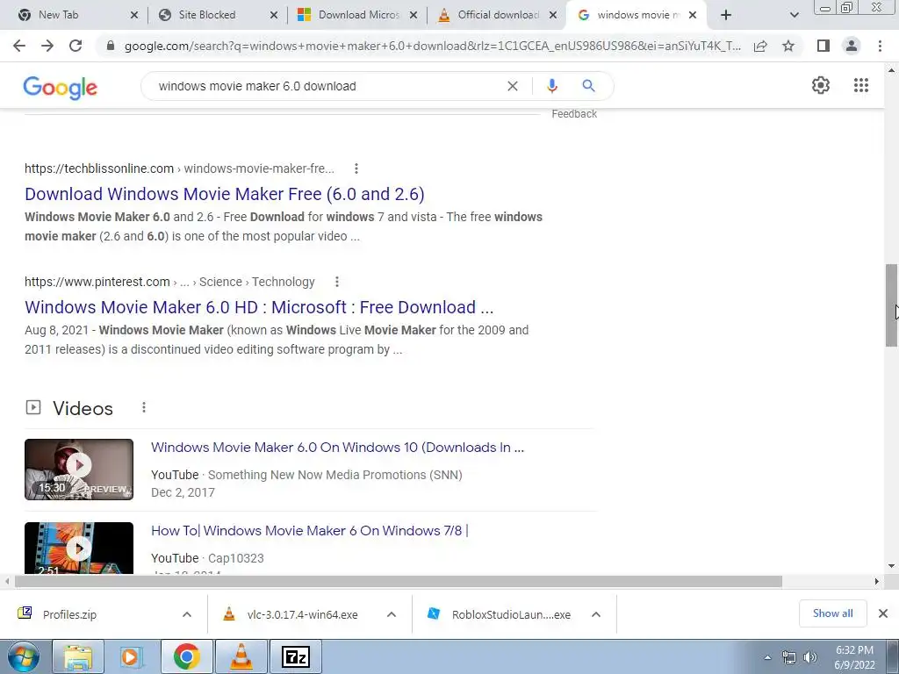Click the network tray icon
Image resolution: width=899 pixels, height=674 pixels.
tap(789, 657)
